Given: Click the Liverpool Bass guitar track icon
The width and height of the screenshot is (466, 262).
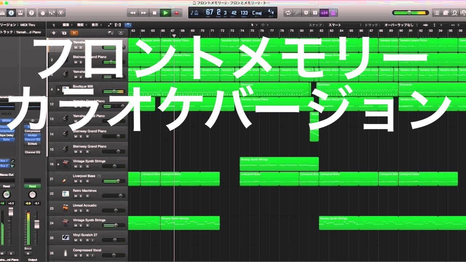Looking at the screenshot, I should pos(66,179).
